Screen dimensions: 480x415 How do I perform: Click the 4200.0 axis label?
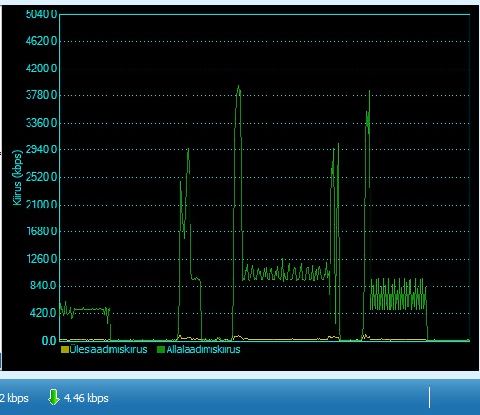click(x=41, y=69)
